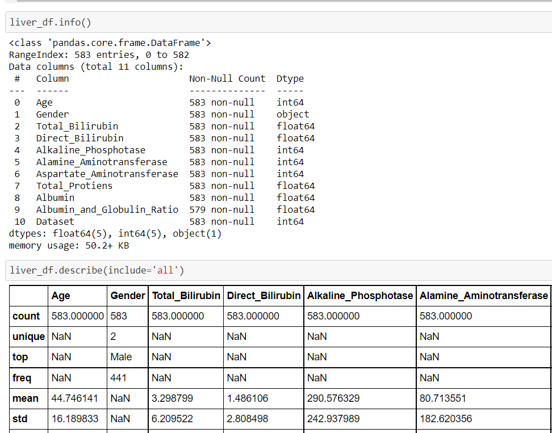Select the liver_df.info() code cell
This screenshot has height=433, width=552.
tap(278, 23)
